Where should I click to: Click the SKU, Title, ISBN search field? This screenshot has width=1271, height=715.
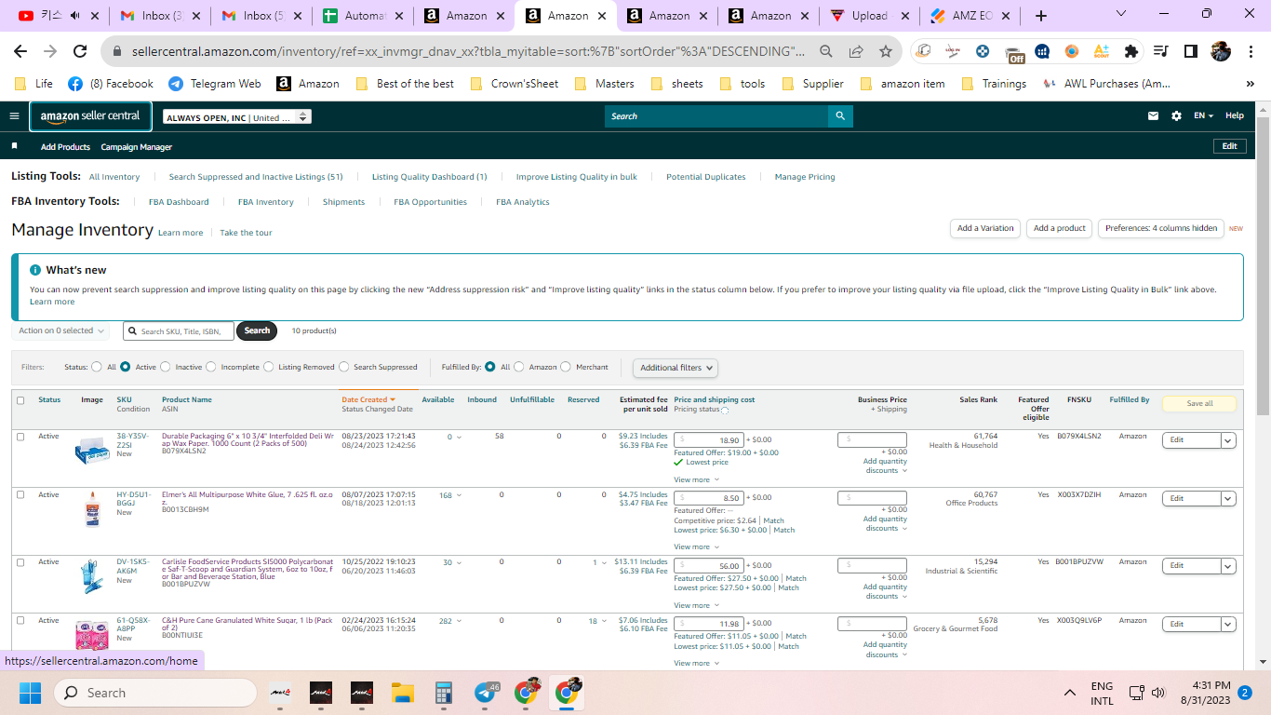[179, 331]
